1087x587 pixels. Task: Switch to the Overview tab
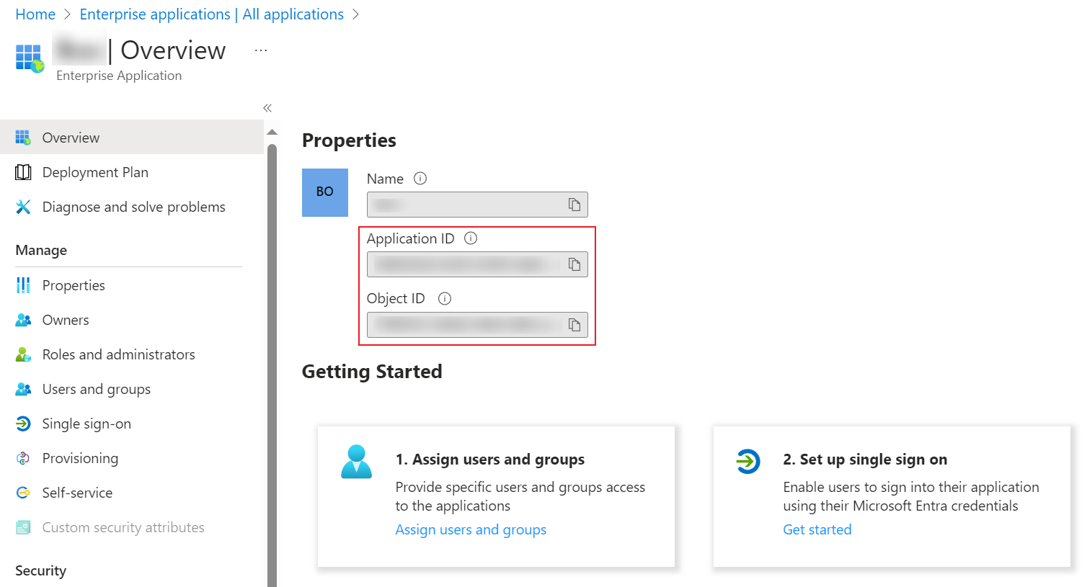[x=71, y=137]
